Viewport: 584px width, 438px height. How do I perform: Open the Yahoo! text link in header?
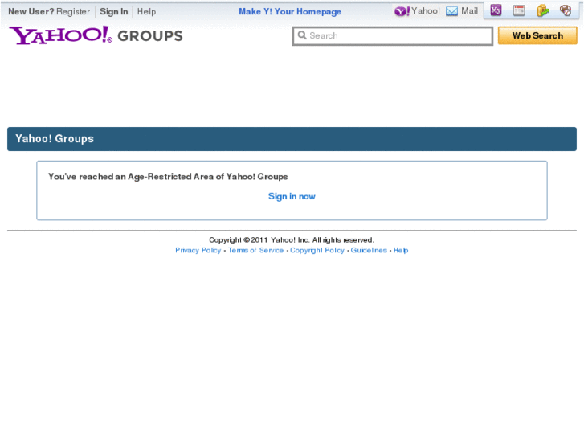point(425,11)
